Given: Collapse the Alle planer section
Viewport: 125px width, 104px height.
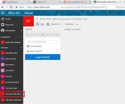Looking at the screenshot, I should [21, 48].
